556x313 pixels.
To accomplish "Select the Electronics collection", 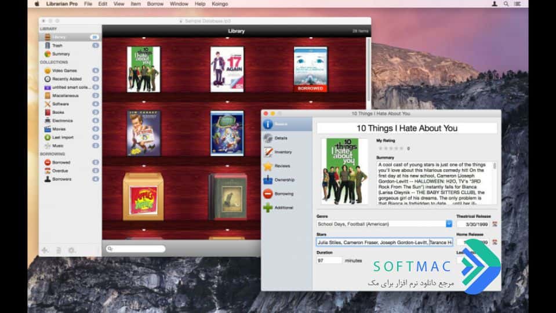I will tap(70, 121).
